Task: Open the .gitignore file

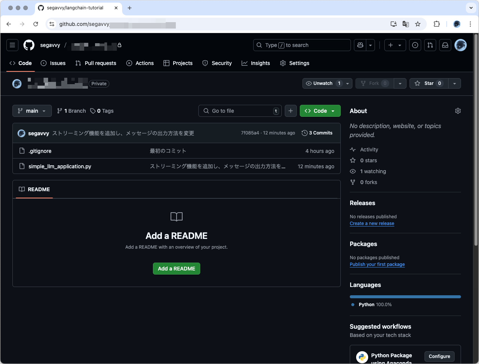Action: pyautogui.click(x=40, y=151)
